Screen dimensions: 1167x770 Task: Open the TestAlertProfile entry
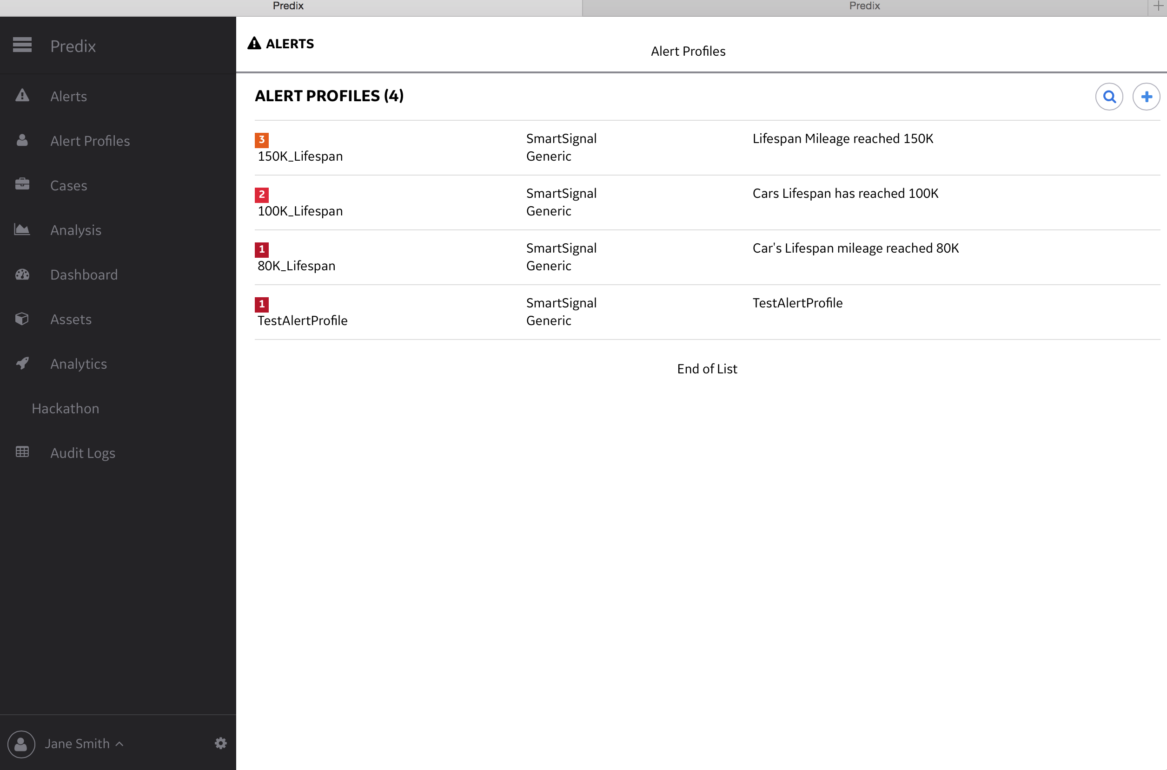click(x=302, y=320)
